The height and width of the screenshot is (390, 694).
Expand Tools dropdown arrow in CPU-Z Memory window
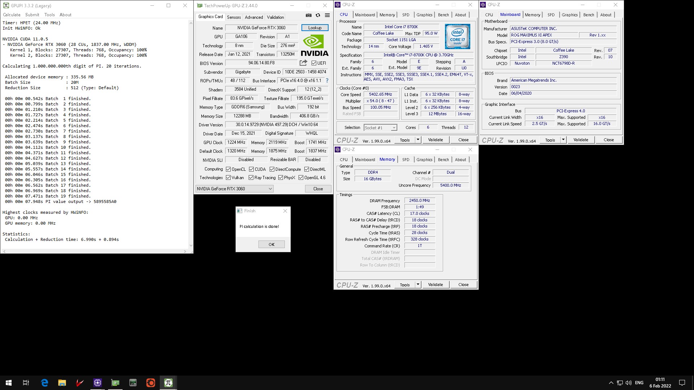[x=418, y=285]
